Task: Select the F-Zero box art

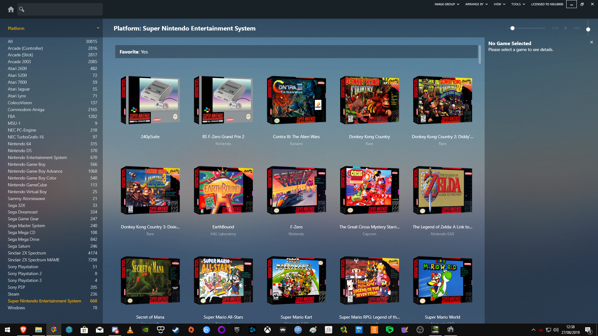Action: coord(296,190)
